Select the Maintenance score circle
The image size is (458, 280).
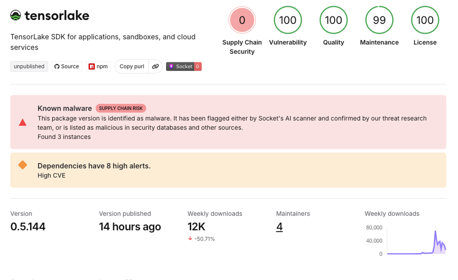(x=379, y=20)
